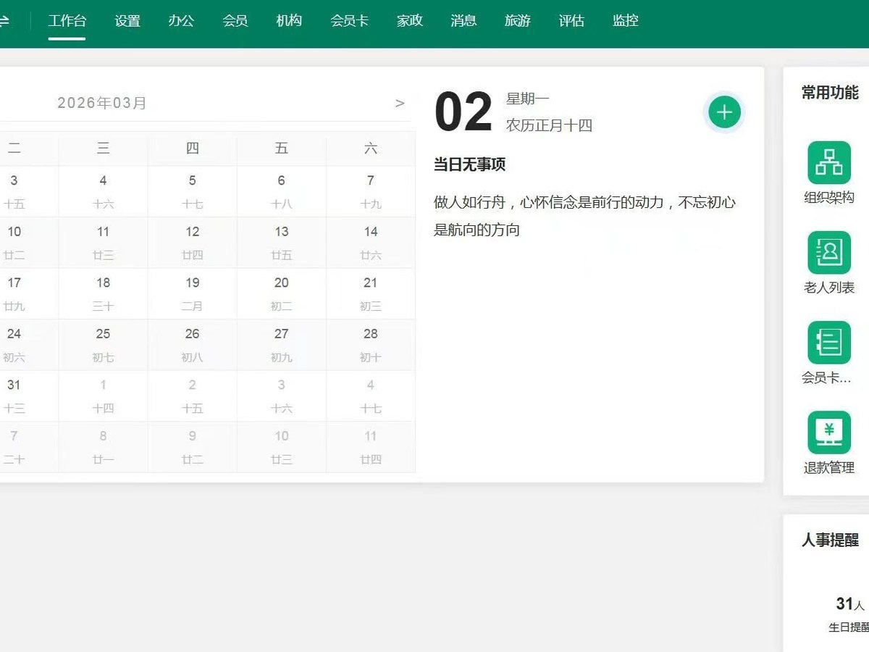Click the 2026年03月 month title

coord(102,103)
